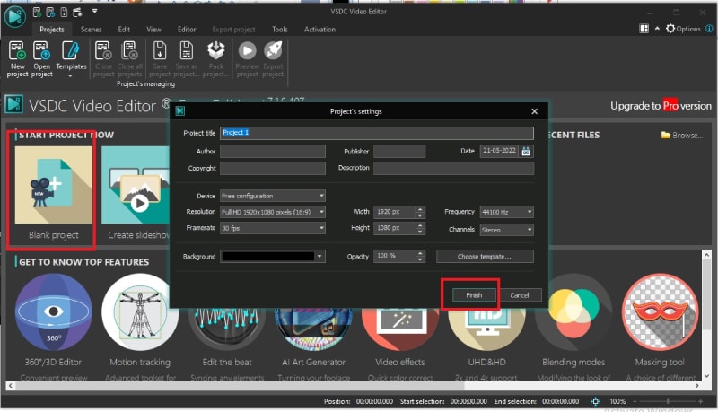Increase the Width stepper value
The height and width of the screenshot is (412, 718).
[x=420, y=209]
